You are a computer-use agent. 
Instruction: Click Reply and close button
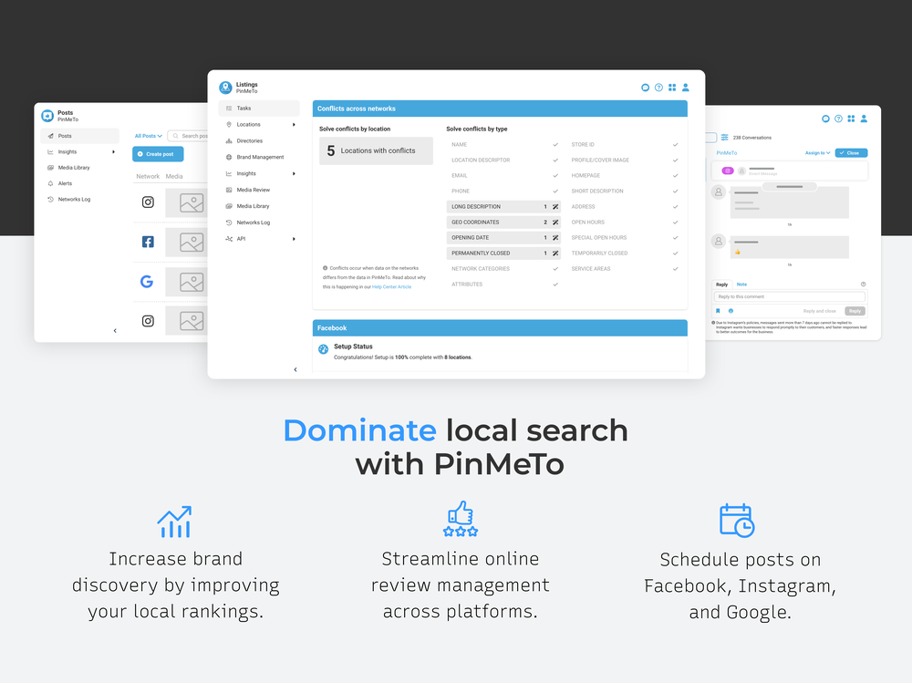pyautogui.click(x=819, y=311)
